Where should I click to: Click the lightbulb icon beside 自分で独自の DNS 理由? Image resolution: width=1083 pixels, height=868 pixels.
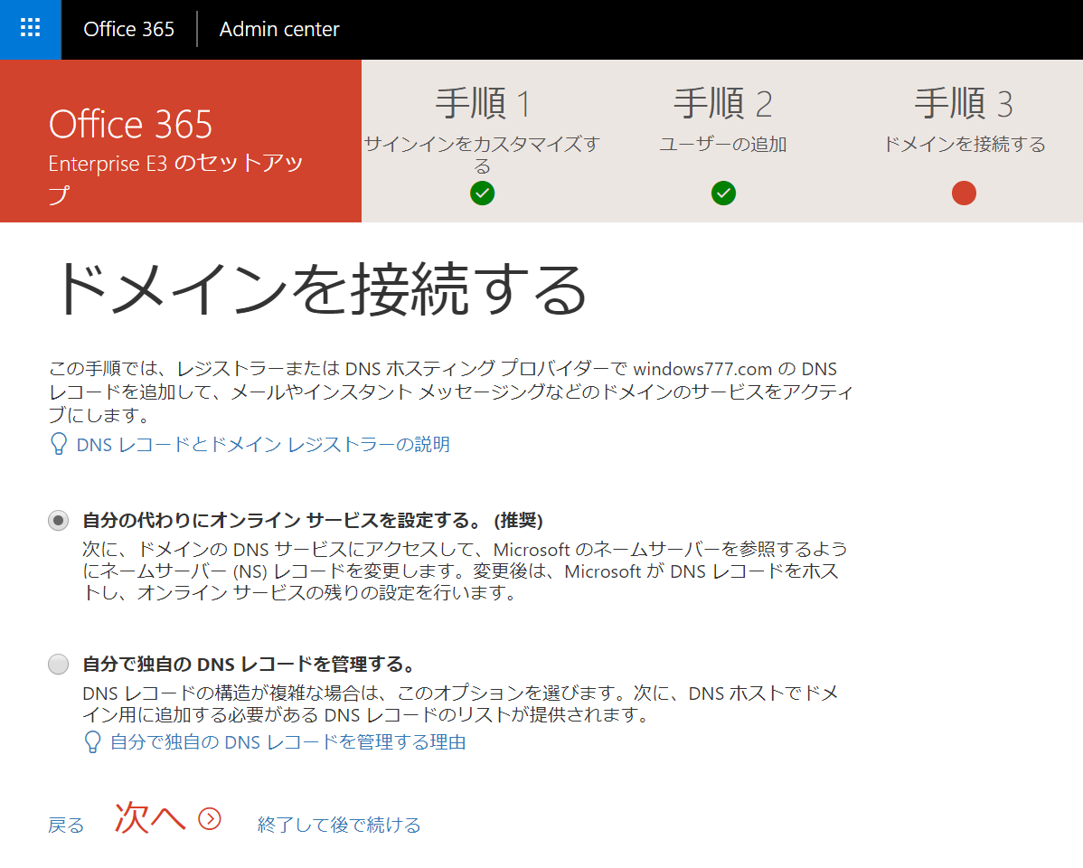coord(92,742)
